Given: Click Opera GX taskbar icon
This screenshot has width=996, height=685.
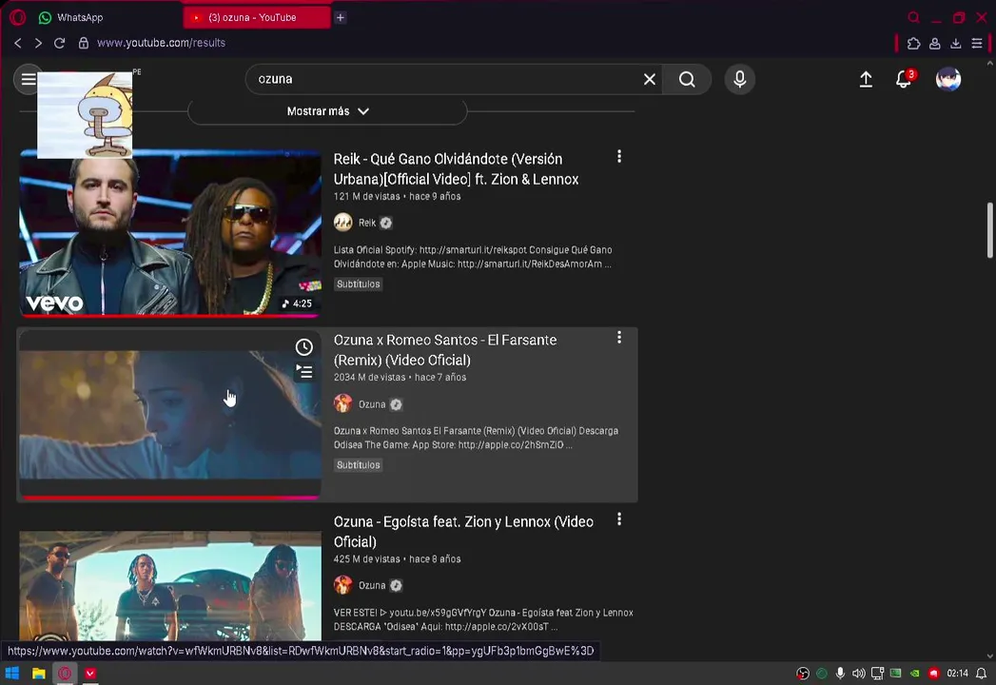Looking at the screenshot, I should coord(65,674).
